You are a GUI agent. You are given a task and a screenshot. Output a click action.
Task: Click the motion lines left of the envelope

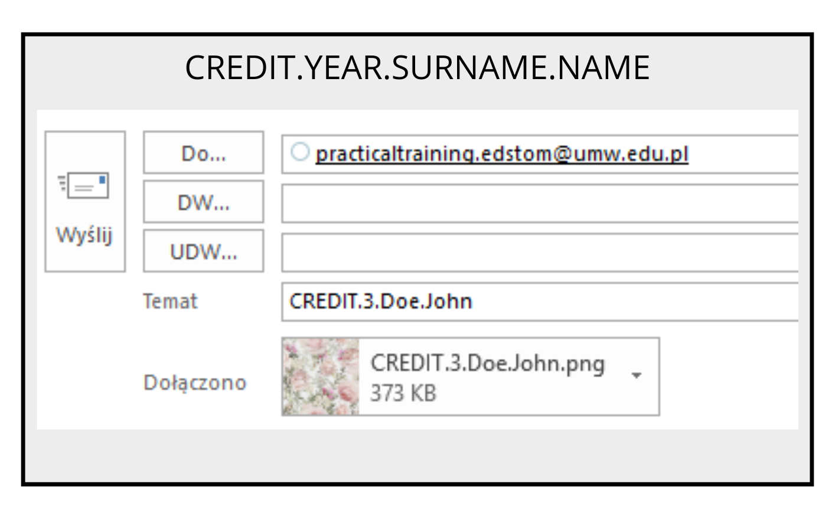(x=62, y=183)
